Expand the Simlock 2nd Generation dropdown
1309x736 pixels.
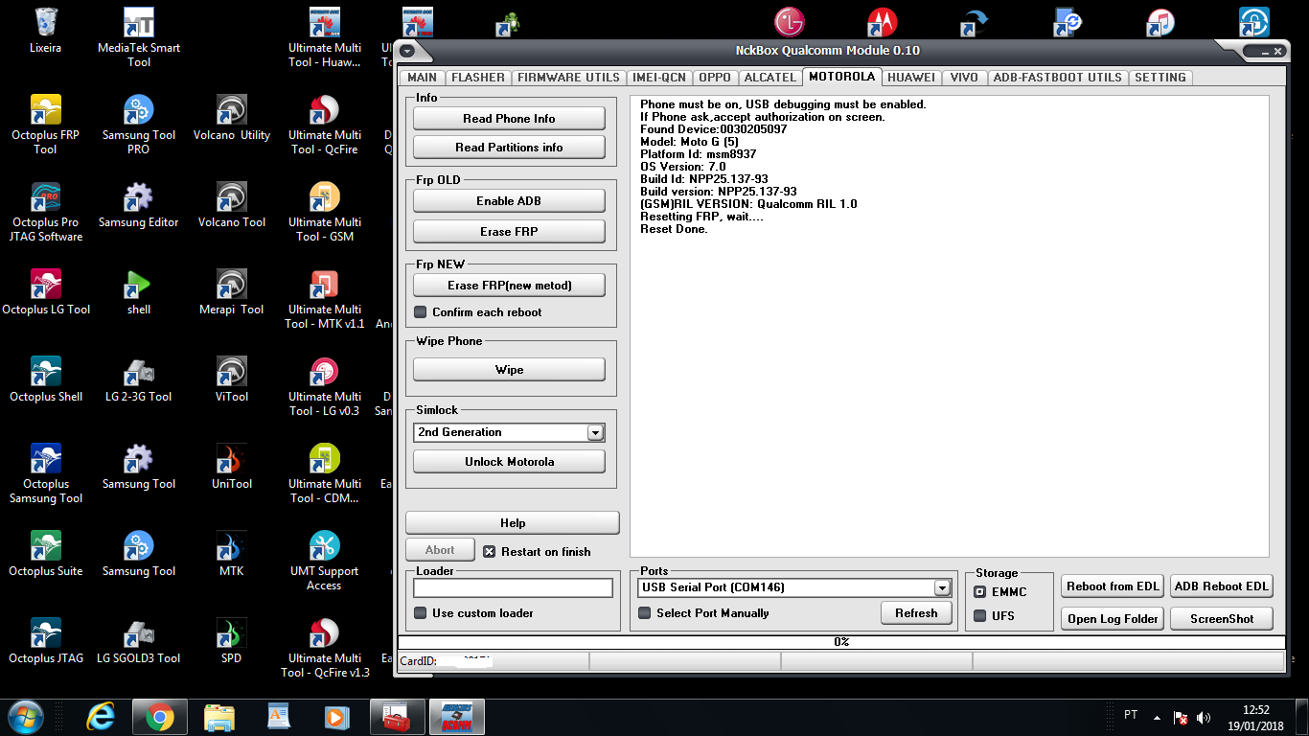(x=595, y=432)
